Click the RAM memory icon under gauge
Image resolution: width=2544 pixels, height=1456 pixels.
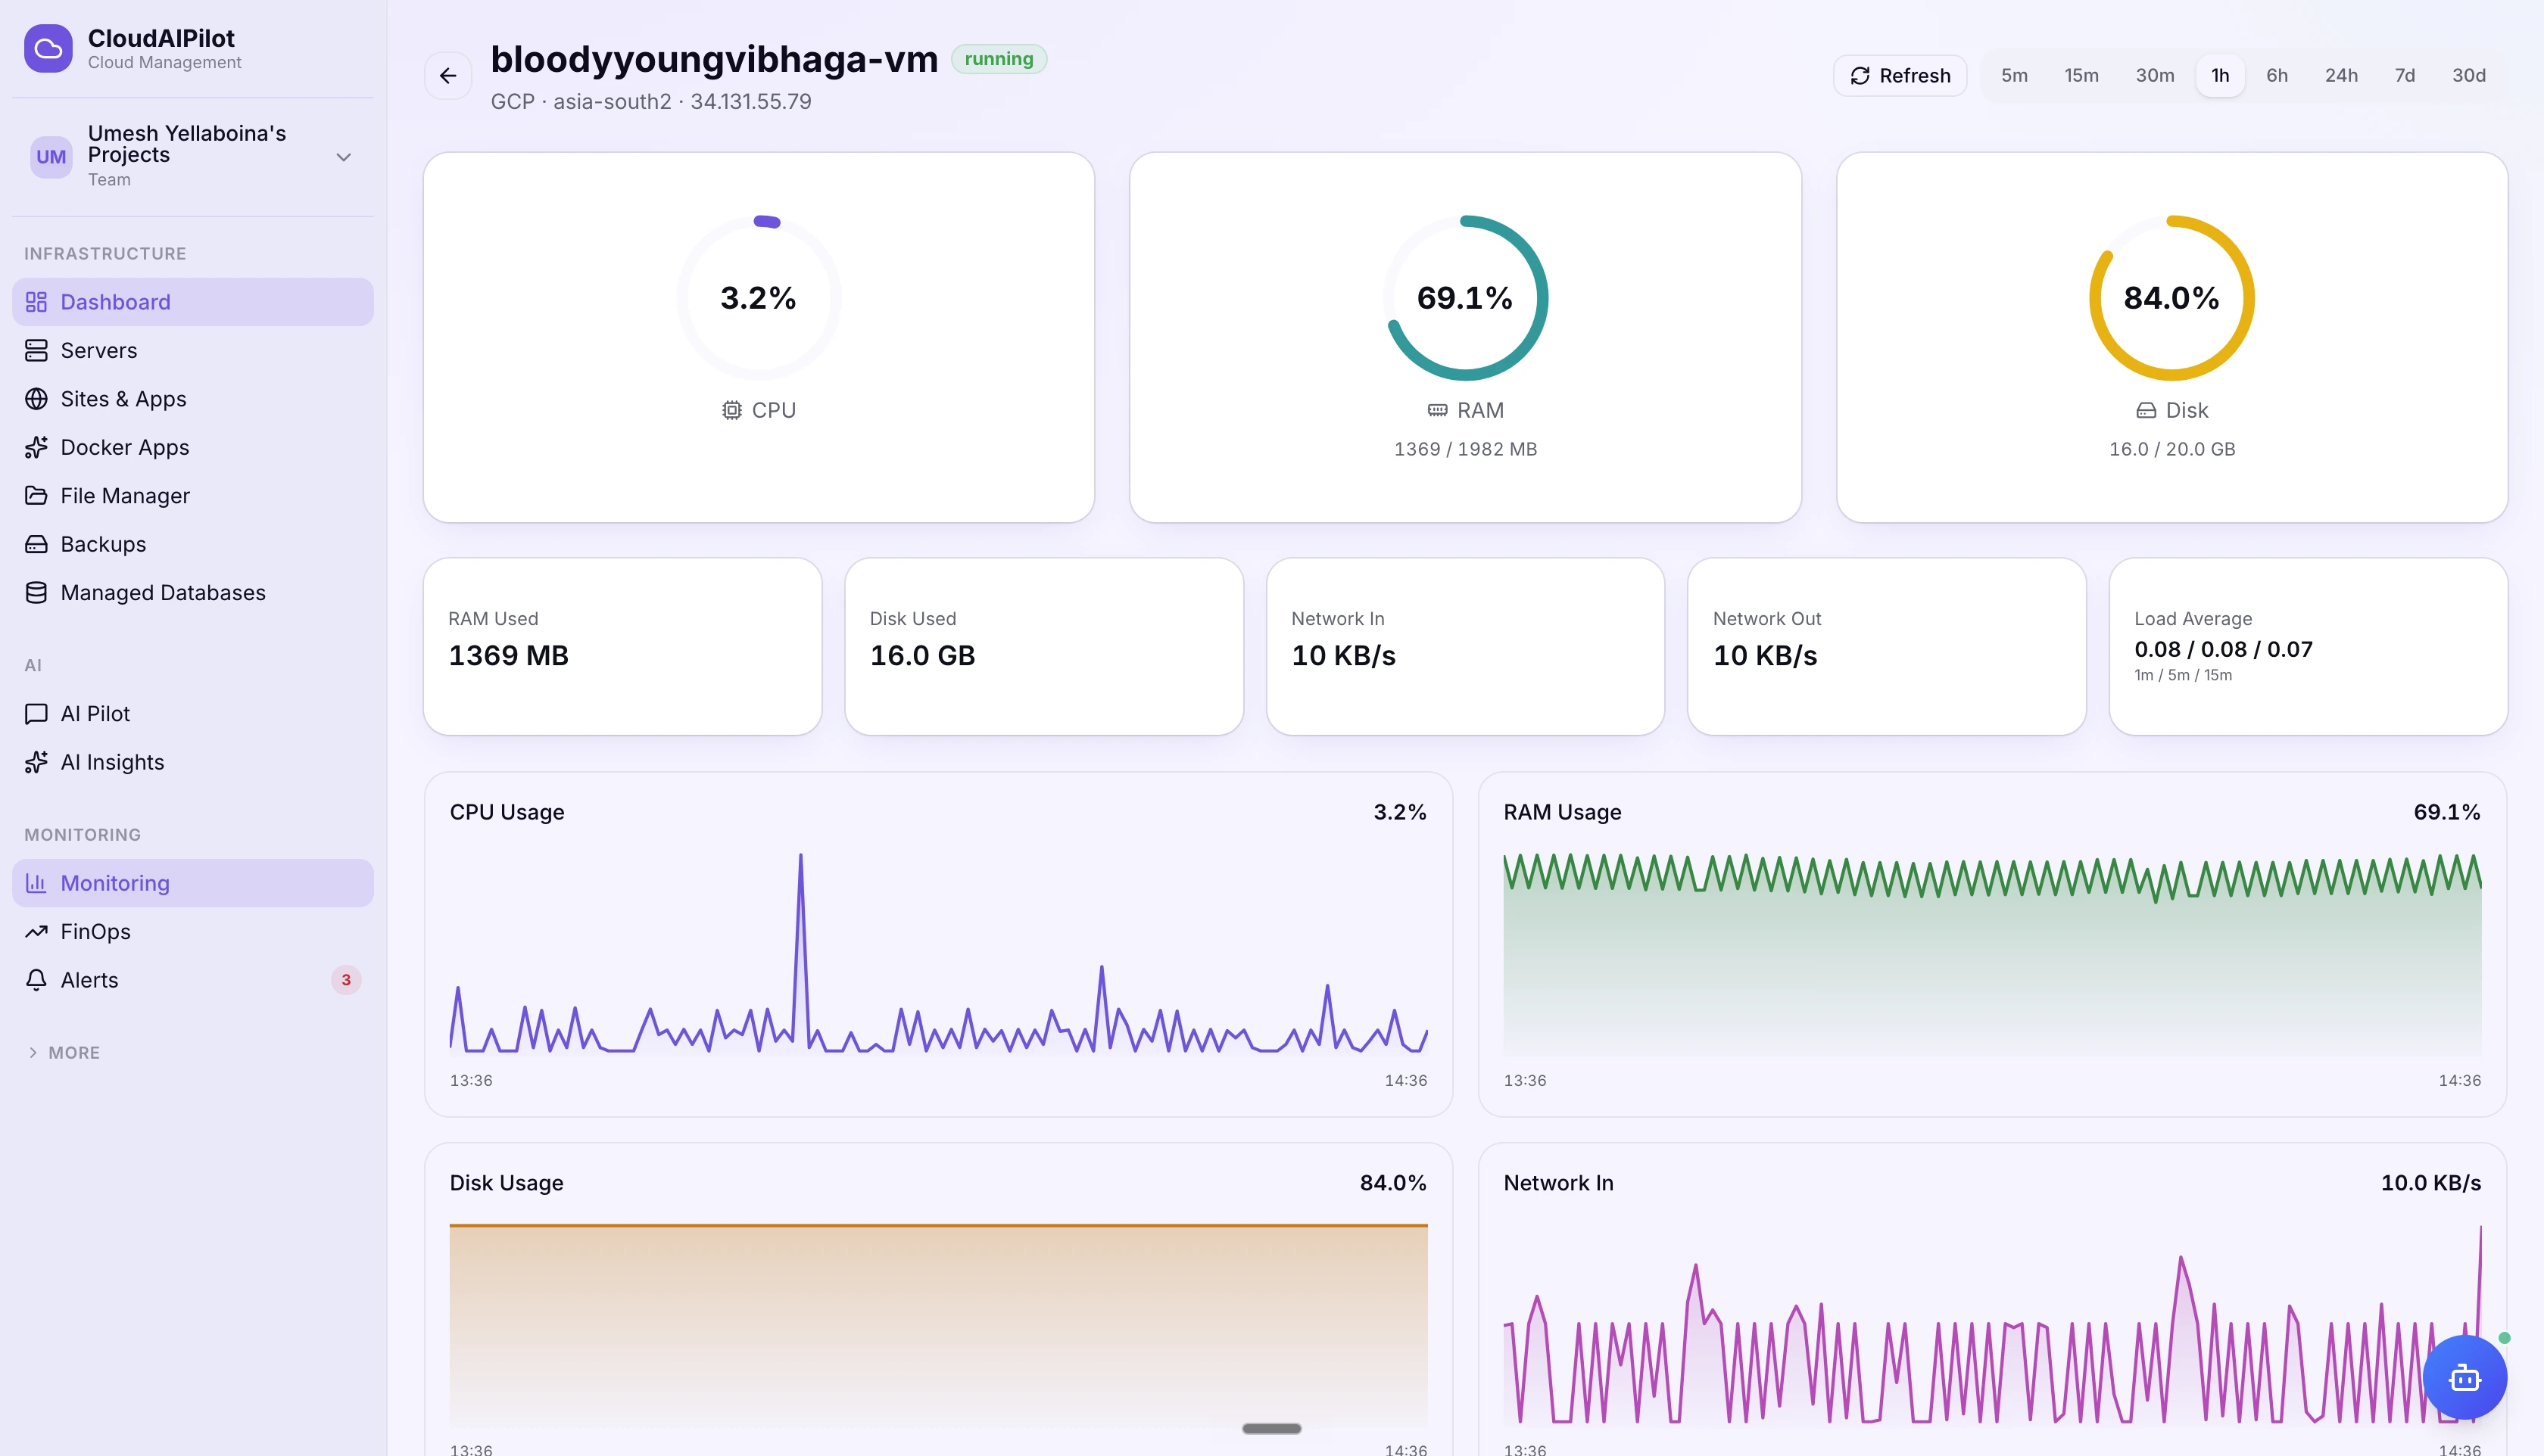[x=1438, y=410]
